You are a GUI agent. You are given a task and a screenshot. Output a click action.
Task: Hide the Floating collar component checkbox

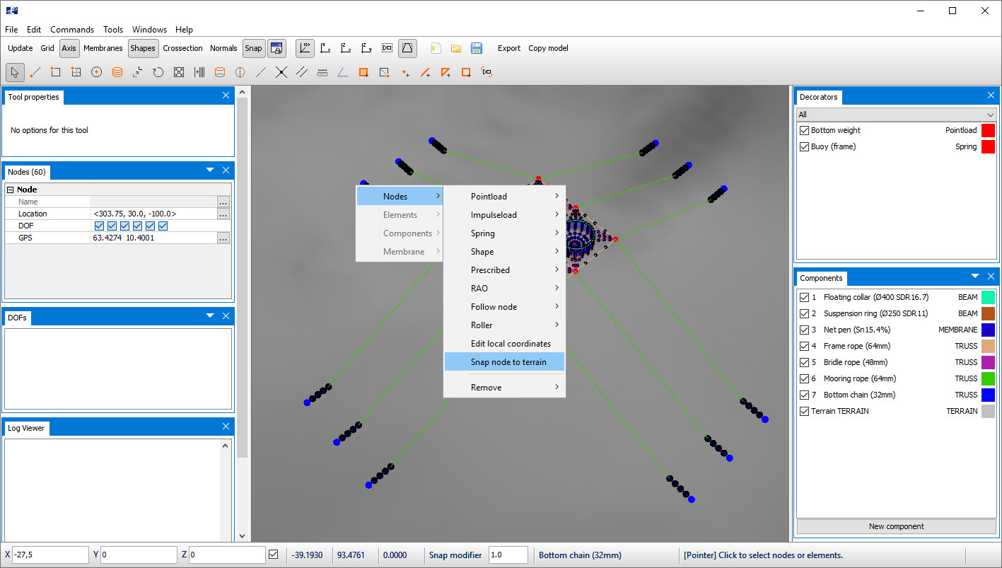pos(804,297)
